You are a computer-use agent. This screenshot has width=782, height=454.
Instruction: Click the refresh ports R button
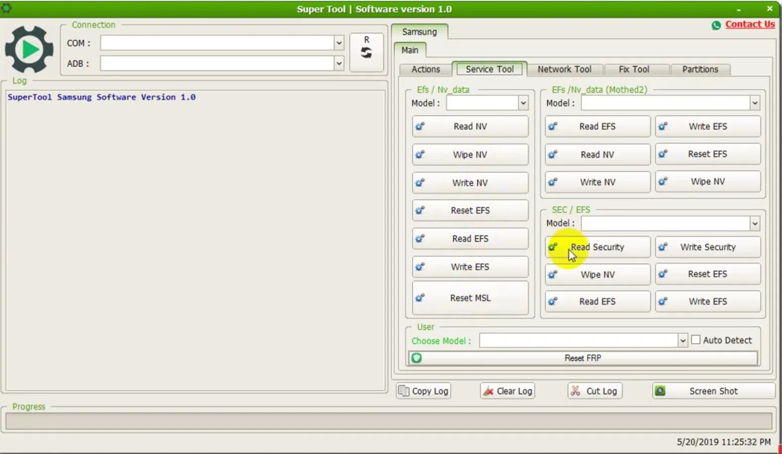(366, 52)
